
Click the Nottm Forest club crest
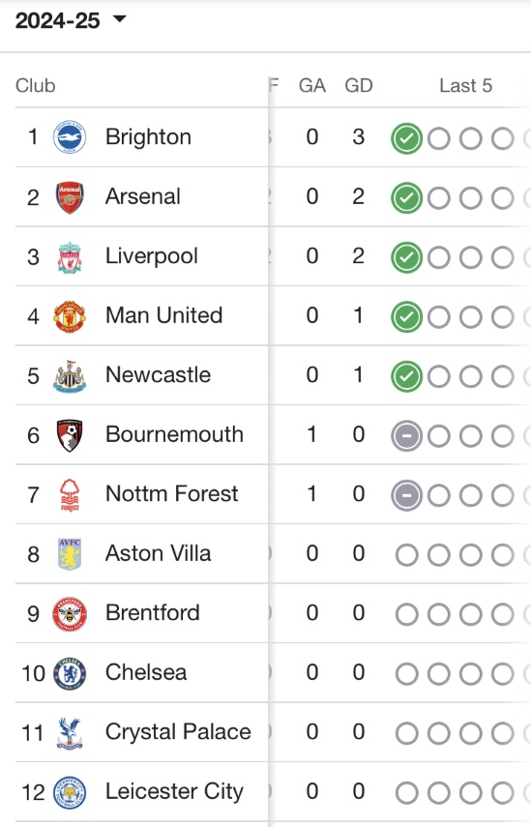pyautogui.click(x=70, y=494)
